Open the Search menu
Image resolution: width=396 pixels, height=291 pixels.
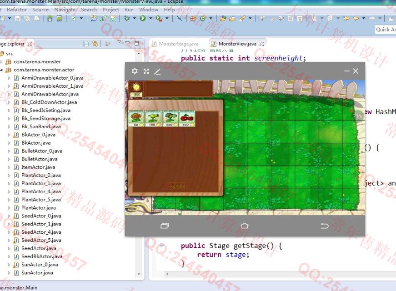click(89, 10)
